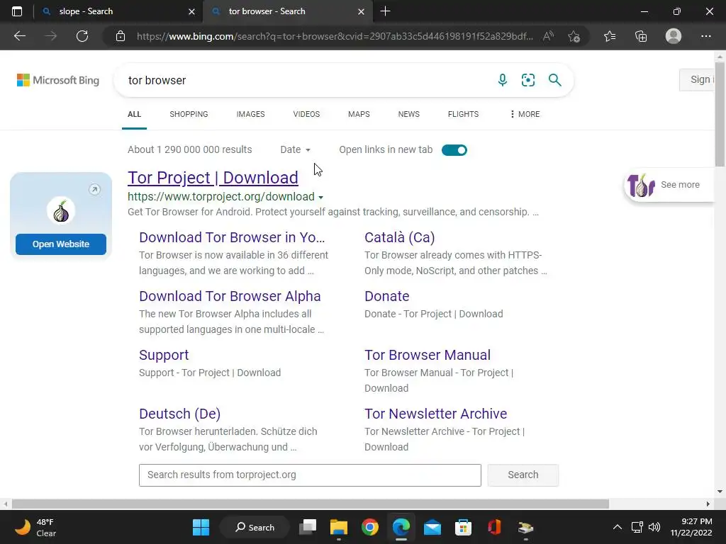
Task: Open Collections in Edge toolbar
Action: coord(641,36)
